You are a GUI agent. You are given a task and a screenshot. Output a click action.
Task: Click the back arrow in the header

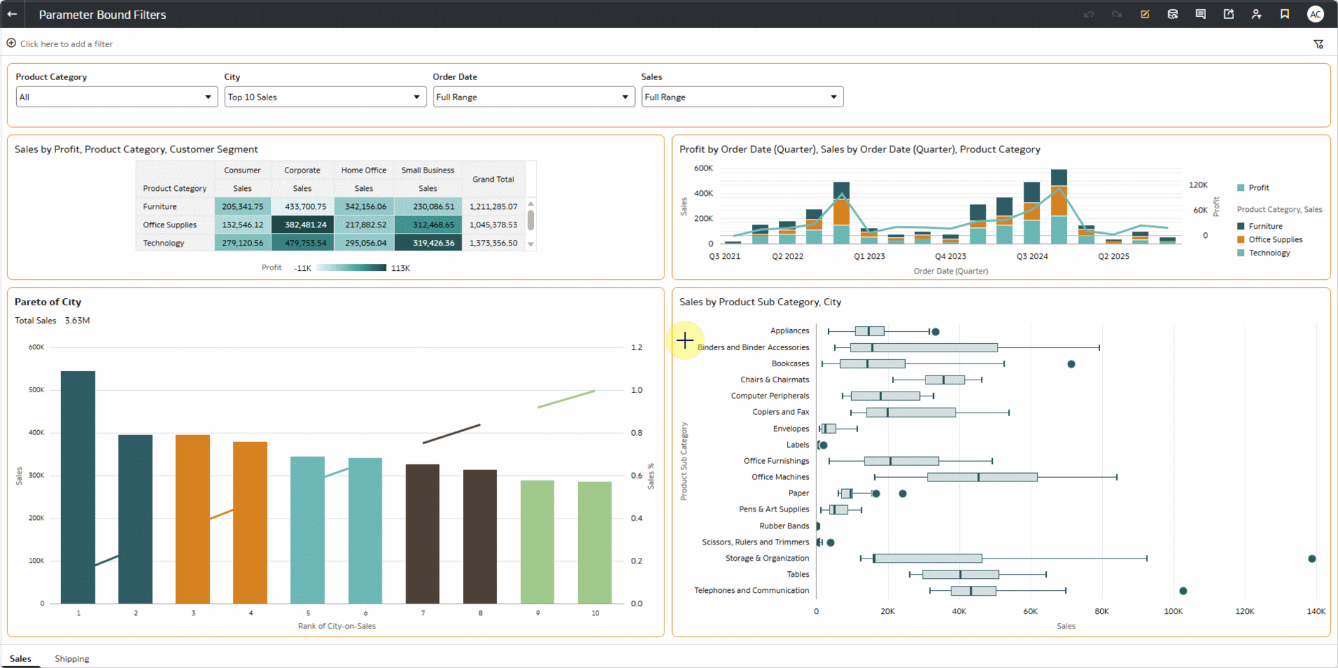pyautogui.click(x=12, y=14)
